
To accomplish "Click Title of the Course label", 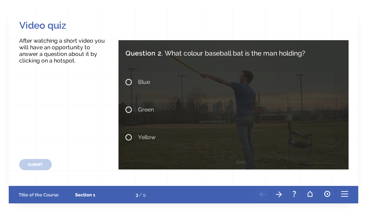I will 38,195.
